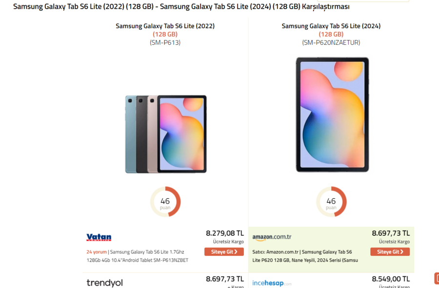Viewport: 439px width, 288px height.
Task: Click the 2022 tablet product image
Action: click(x=166, y=134)
